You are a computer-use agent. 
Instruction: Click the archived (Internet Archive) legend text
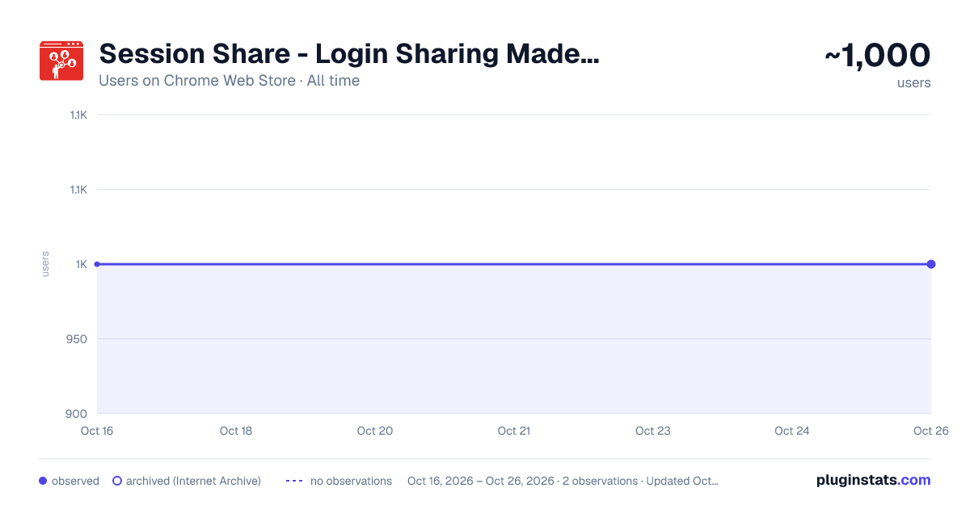(193, 481)
